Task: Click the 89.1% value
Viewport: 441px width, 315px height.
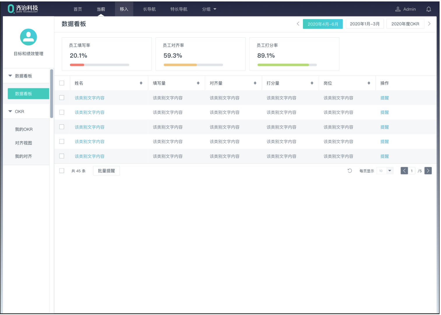Action: tap(266, 55)
